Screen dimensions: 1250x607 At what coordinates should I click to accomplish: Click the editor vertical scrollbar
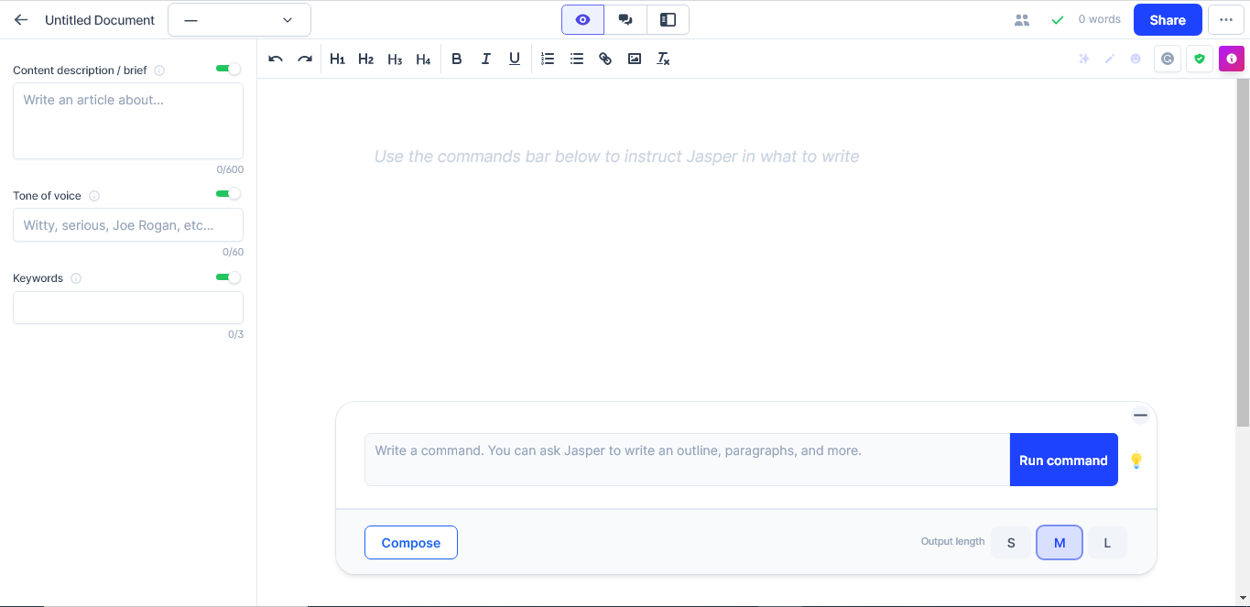(x=1243, y=252)
